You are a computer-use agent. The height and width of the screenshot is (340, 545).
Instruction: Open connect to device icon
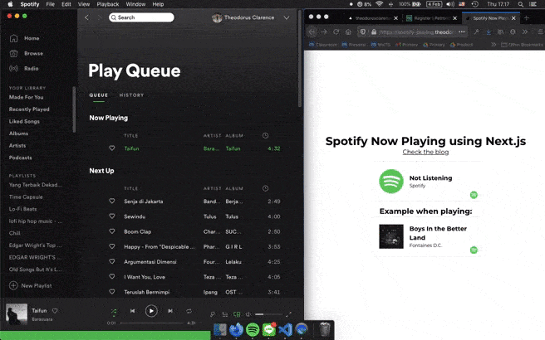[x=237, y=314]
